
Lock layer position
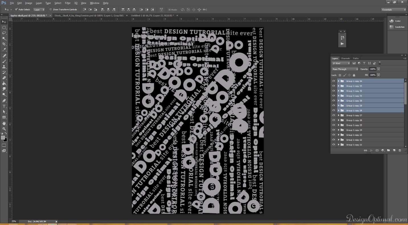coord(349,75)
